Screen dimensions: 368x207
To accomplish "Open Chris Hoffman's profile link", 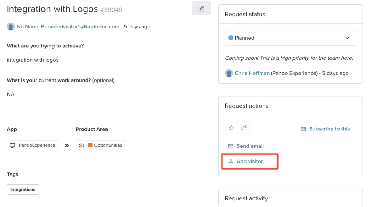I will pyautogui.click(x=252, y=73).
